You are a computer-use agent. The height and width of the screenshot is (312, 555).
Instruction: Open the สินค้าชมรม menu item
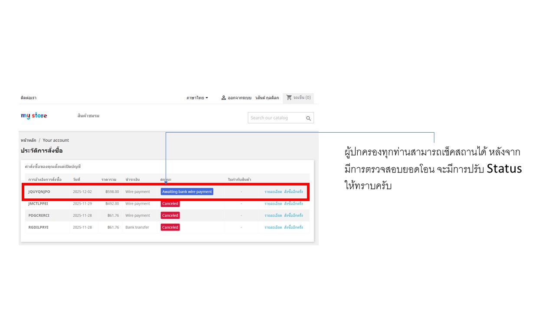[x=88, y=116]
